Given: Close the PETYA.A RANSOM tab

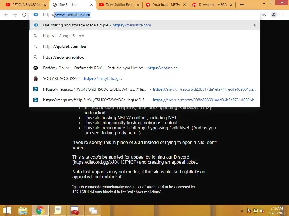Looking at the screenshot, I should click(45, 5).
